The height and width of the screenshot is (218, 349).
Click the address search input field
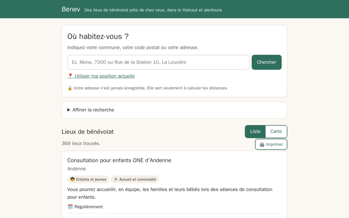coord(158,62)
